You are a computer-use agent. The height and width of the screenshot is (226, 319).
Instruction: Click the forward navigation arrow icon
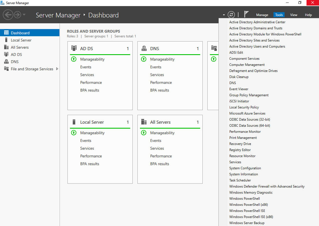coord(17,15)
